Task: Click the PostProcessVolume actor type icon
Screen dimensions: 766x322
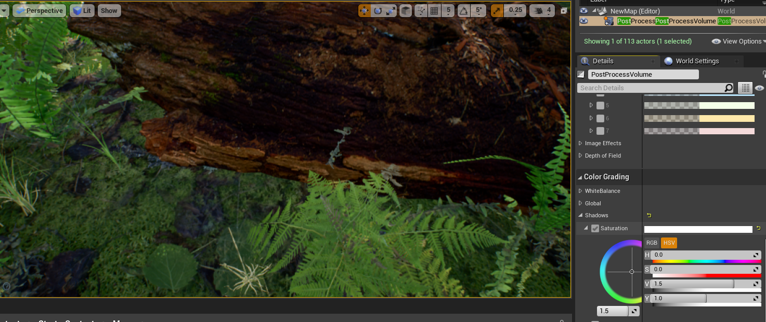Action: pos(609,21)
